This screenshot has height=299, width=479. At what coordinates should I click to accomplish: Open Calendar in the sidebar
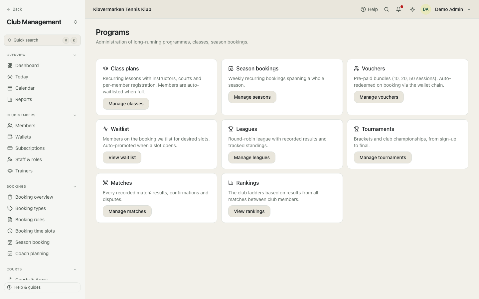[42, 88]
